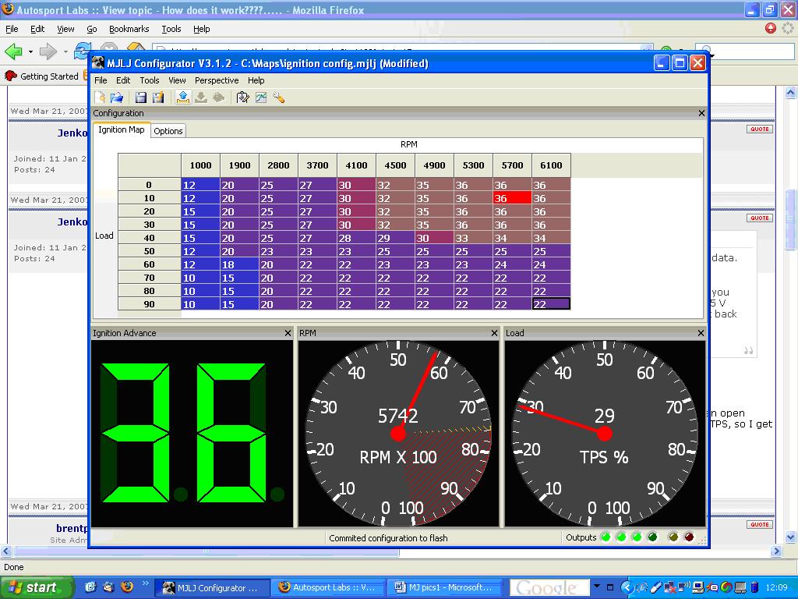Click the Open file folder icon
This screenshot has width=798, height=599.
tap(117, 97)
